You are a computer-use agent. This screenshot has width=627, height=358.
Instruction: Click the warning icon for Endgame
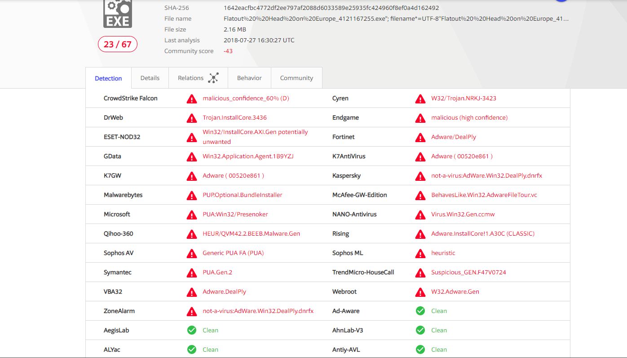[x=420, y=118]
